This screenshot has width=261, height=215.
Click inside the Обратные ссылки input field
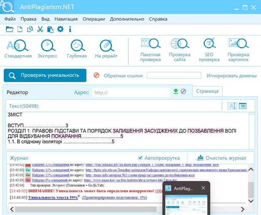(174, 75)
